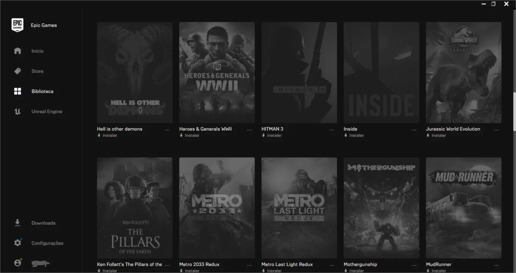
Task: Select MudRunner cover art
Action: (463, 208)
